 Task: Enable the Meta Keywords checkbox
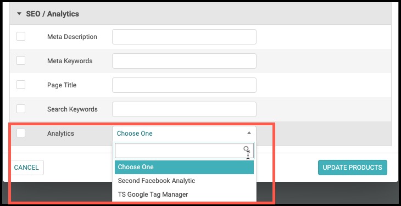pyautogui.click(x=21, y=60)
